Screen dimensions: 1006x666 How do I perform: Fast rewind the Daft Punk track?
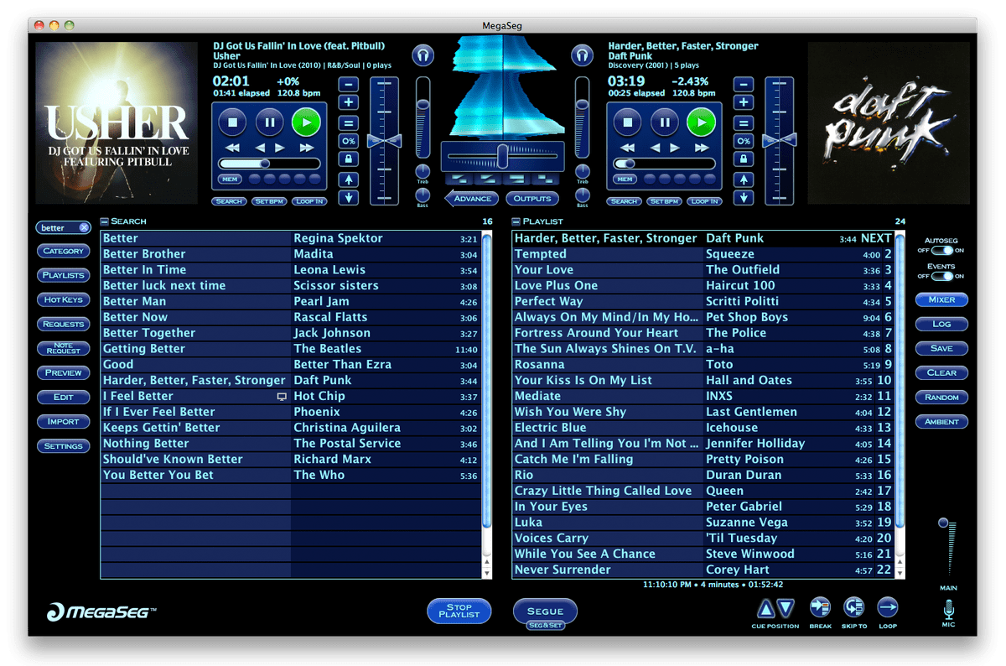(x=627, y=148)
